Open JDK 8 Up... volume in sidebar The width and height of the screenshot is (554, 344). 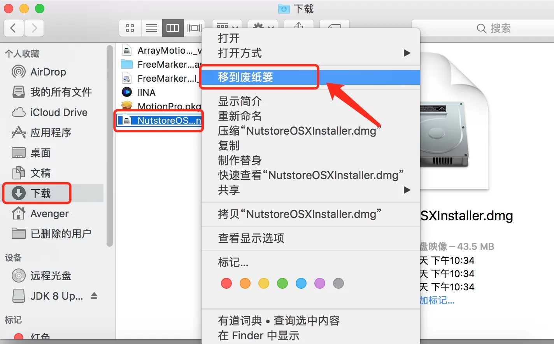click(x=47, y=296)
